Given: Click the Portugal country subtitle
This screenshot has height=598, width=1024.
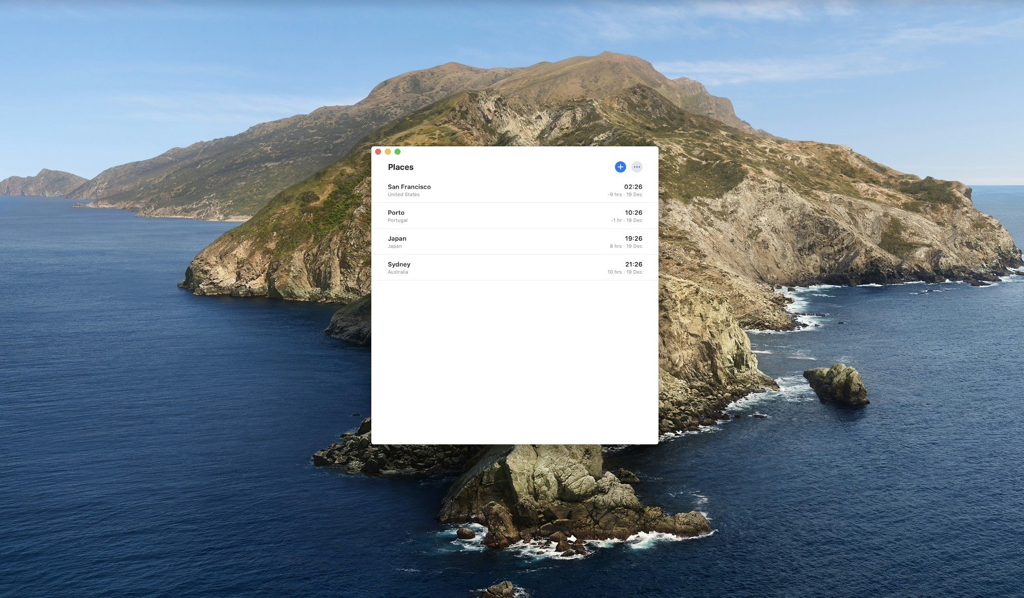Looking at the screenshot, I should click(x=397, y=220).
